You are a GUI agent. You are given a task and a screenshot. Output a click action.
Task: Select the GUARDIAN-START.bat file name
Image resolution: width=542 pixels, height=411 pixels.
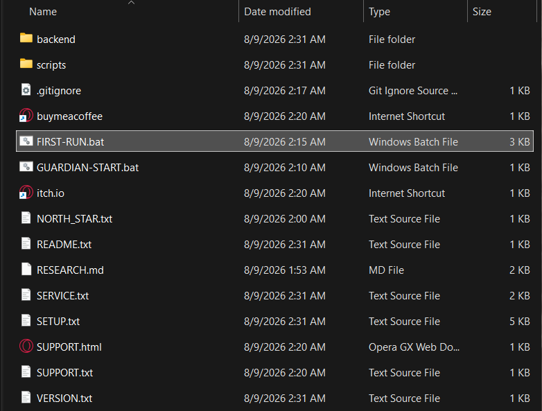click(x=87, y=168)
